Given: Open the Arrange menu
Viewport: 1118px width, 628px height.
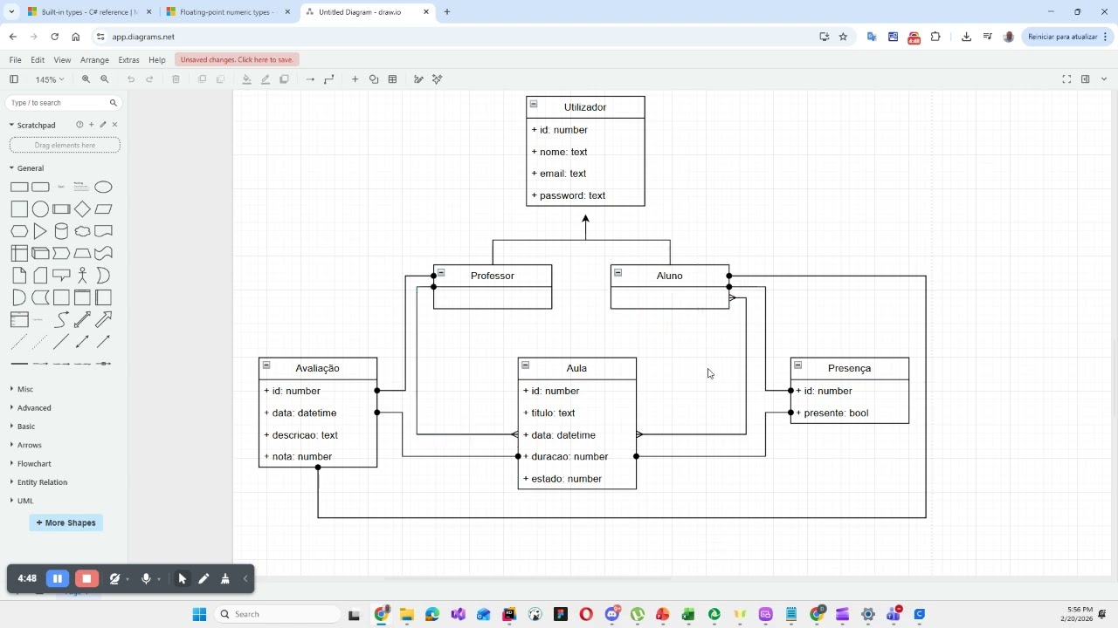Looking at the screenshot, I should (x=94, y=60).
